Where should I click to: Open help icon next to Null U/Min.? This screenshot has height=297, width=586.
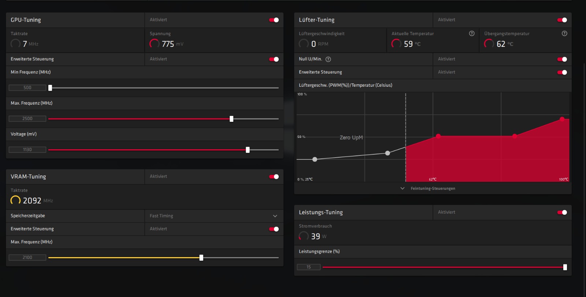(328, 59)
